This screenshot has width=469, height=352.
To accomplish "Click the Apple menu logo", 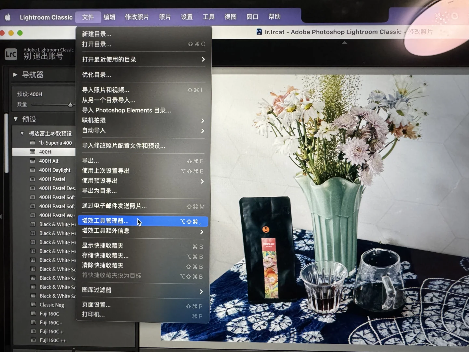I will pyautogui.click(x=7, y=17).
